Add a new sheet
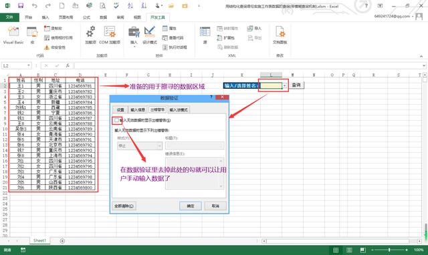Image resolution: width=428 pixels, height=255 pixels. 62,241
